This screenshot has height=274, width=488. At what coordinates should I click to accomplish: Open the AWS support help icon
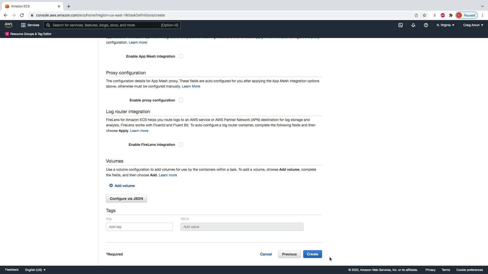pyautogui.click(x=426, y=25)
